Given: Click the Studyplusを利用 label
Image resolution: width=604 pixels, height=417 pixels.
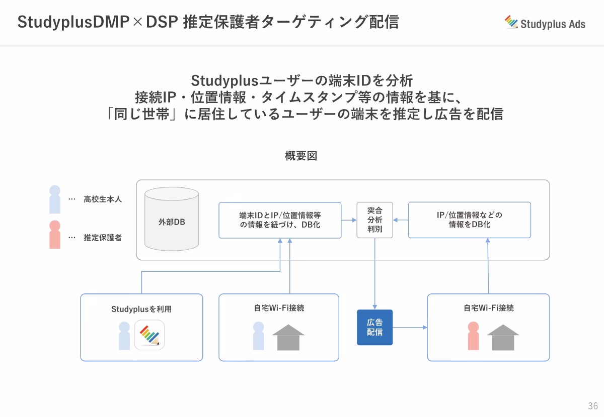Looking at the screenshot, I should point(141,309).
